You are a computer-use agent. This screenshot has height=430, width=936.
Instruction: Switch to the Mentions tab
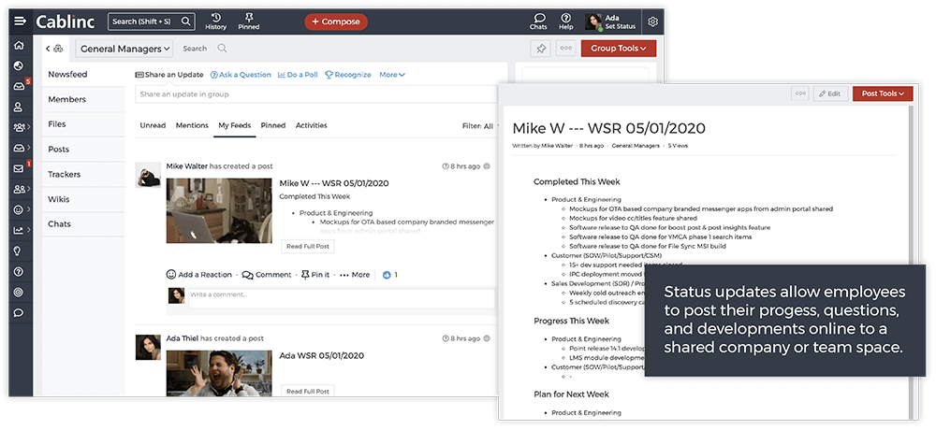(x=192, y=125)
